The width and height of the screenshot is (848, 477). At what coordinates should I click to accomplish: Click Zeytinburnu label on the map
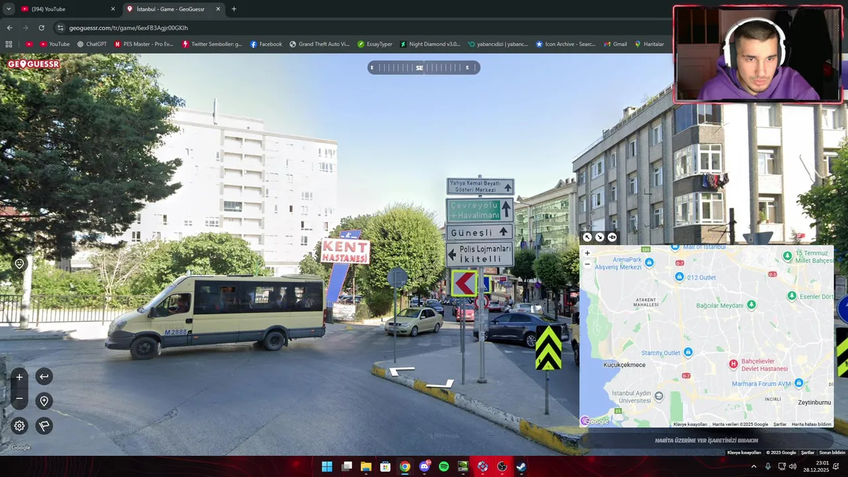click(x=814, y=402)
